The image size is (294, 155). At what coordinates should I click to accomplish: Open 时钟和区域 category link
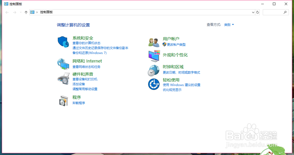point(173,67)
